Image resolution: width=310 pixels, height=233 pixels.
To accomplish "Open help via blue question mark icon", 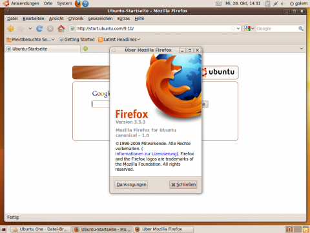I will pyautogui.click(x=85, y=3).
